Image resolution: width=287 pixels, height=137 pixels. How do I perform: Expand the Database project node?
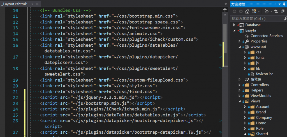click(234, 25)
